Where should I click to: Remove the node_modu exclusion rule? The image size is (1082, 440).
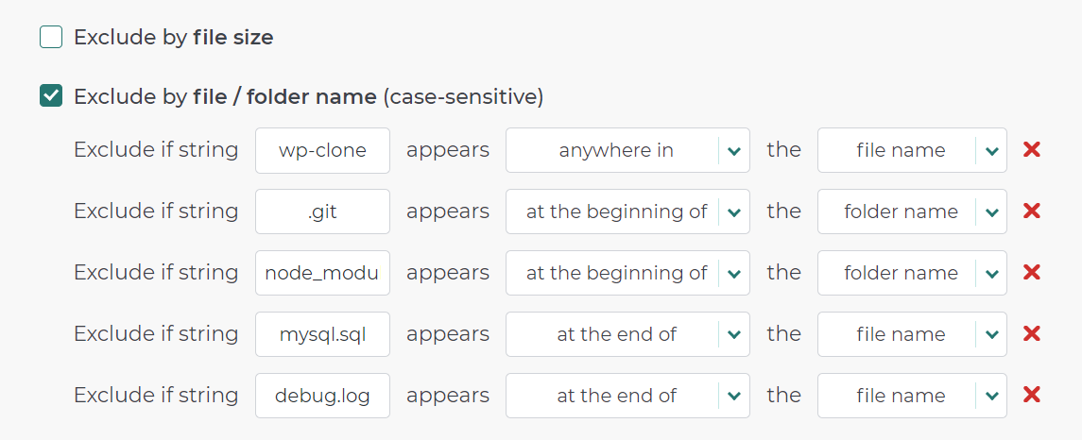click(1032, 273)
